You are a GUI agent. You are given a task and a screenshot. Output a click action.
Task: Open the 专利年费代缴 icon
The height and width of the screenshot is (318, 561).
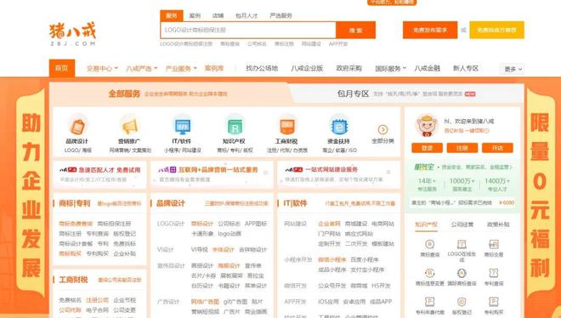[x=430, y=302]
